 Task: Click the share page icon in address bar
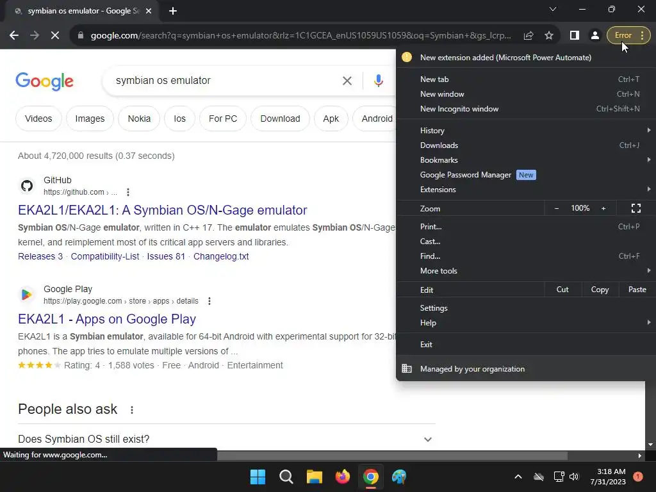[x=529, y=36]
